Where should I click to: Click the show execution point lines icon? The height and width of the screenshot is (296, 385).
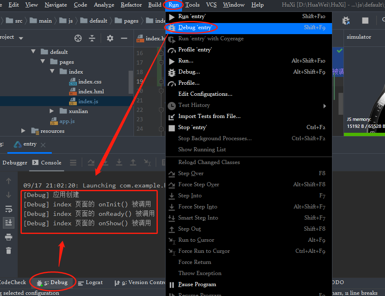coord(73,162)
